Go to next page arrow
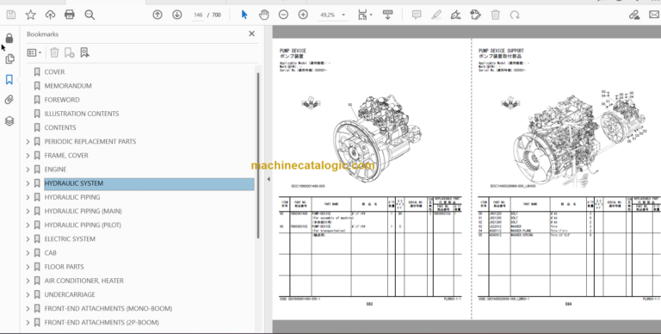 [177, 15]
